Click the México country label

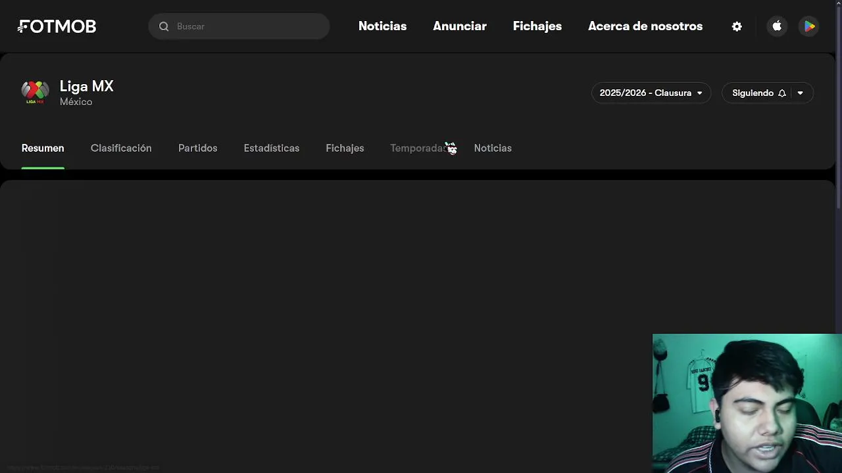[x=76, y=102]
